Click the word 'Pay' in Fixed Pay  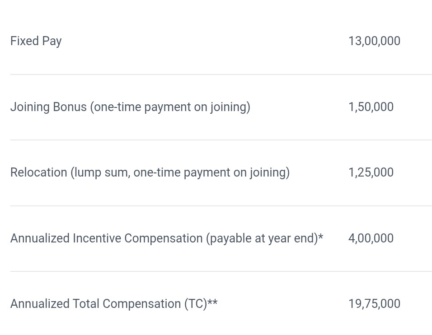tap(52, 41)
